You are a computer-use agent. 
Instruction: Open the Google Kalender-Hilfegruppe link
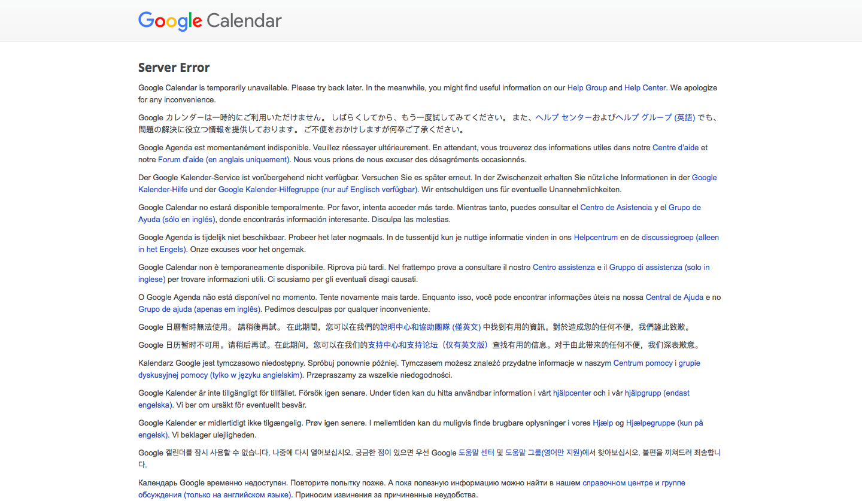click(318, 189)
